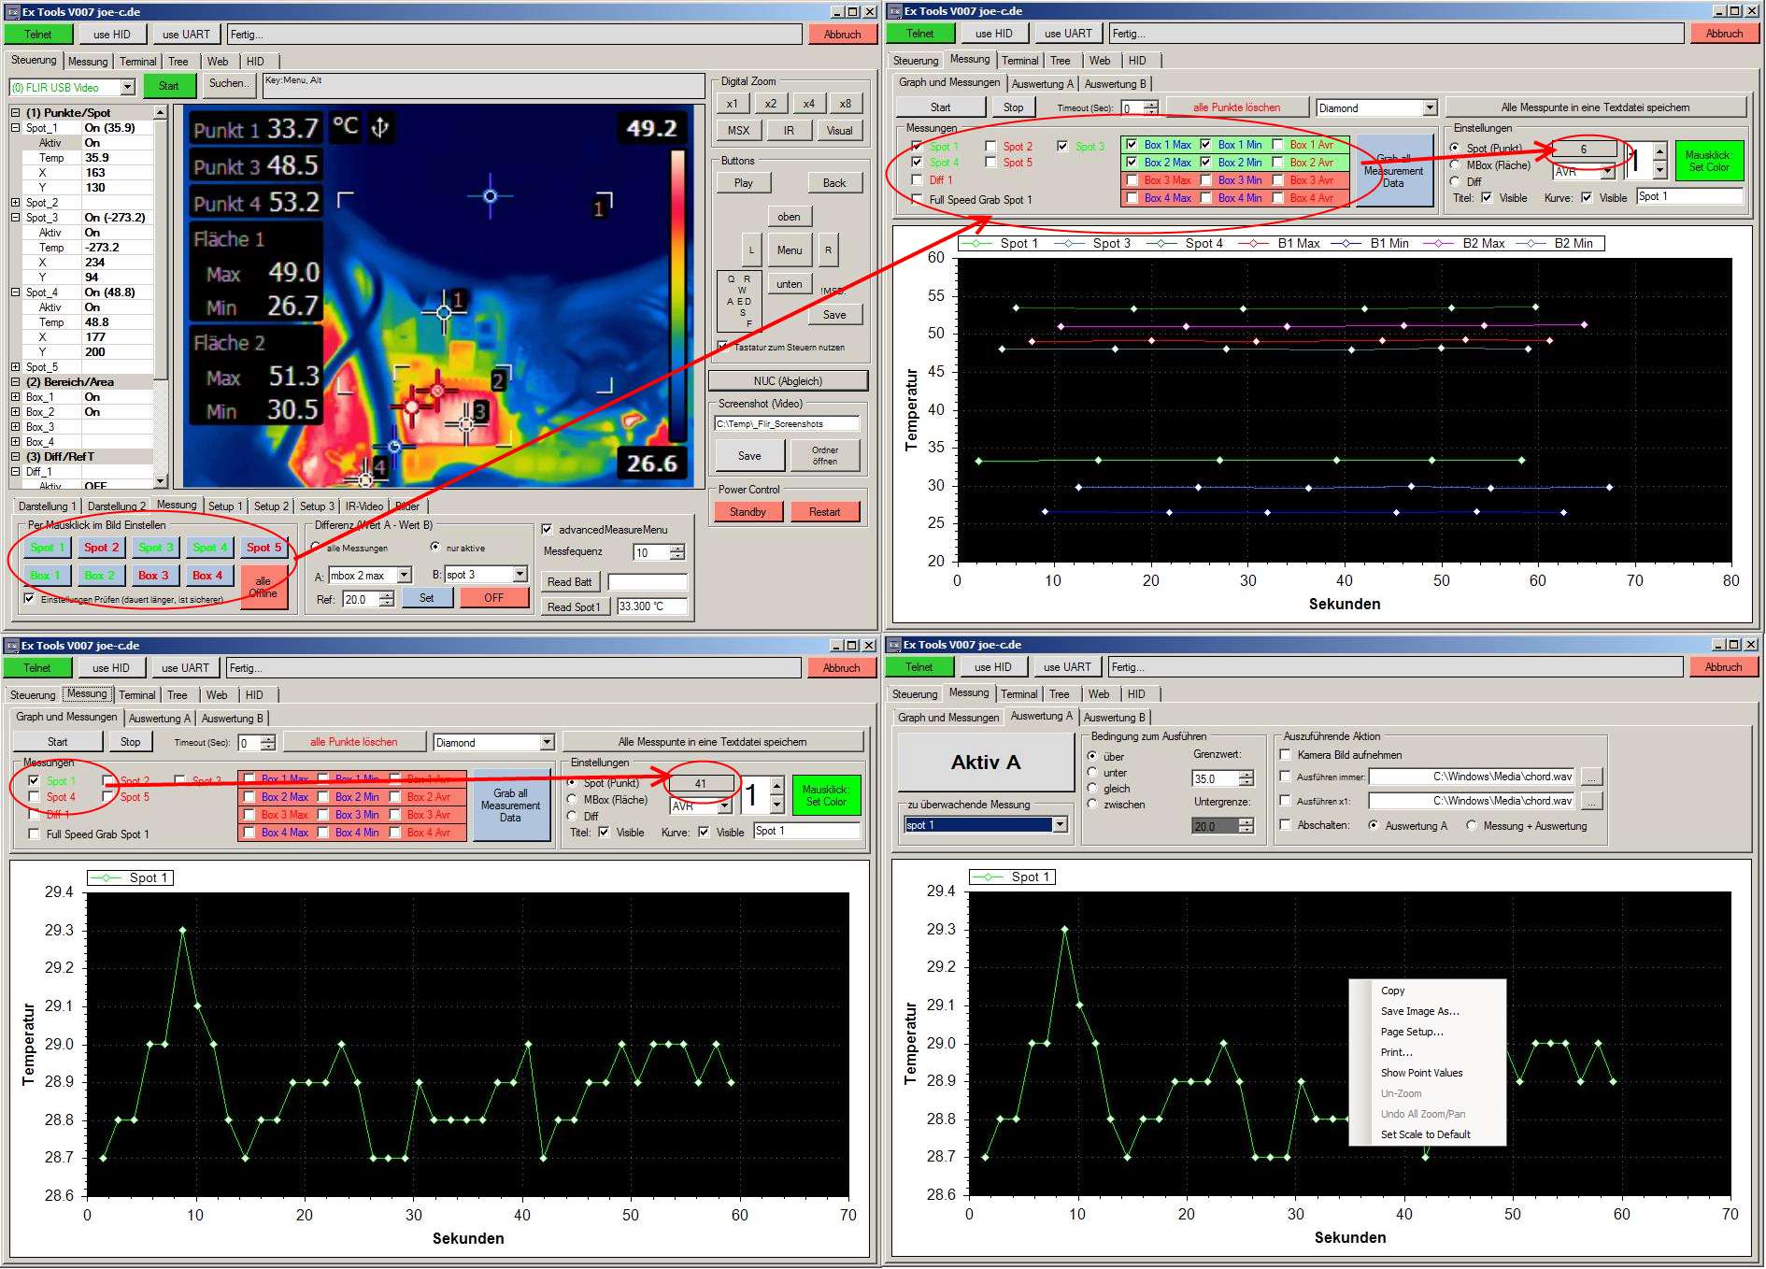Switch to the IR-Video tab
Screen dimensions: 1766x1269
click(x=363, y=506)
